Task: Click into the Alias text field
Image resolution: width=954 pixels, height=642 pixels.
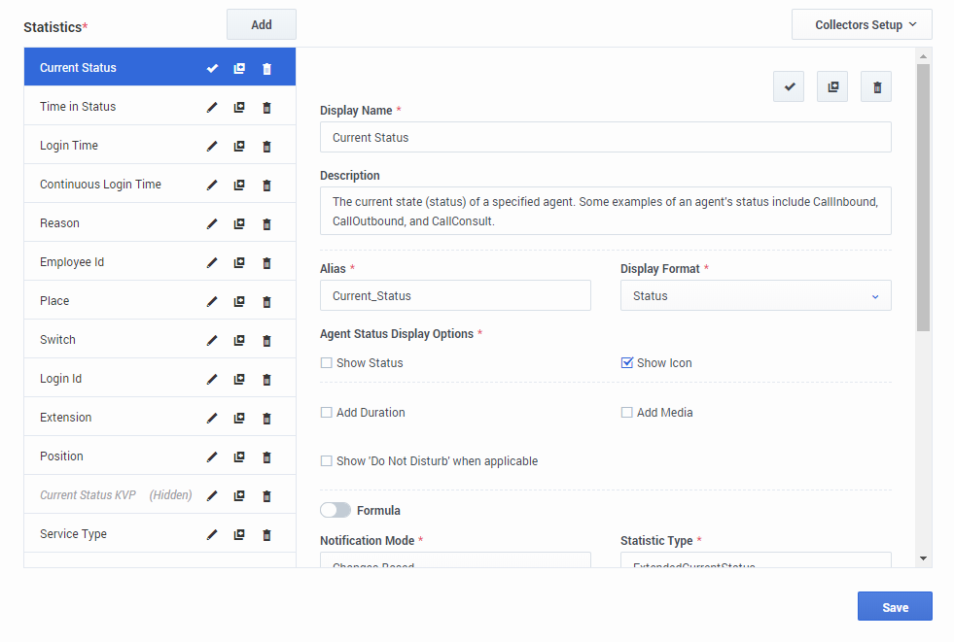Action: pyautogui.click(x=455, y=296)
